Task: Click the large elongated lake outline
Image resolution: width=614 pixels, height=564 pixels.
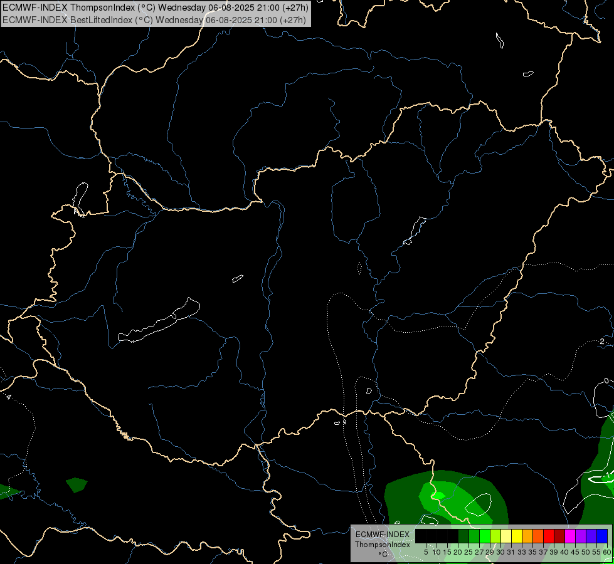Action: coord(159,321)
